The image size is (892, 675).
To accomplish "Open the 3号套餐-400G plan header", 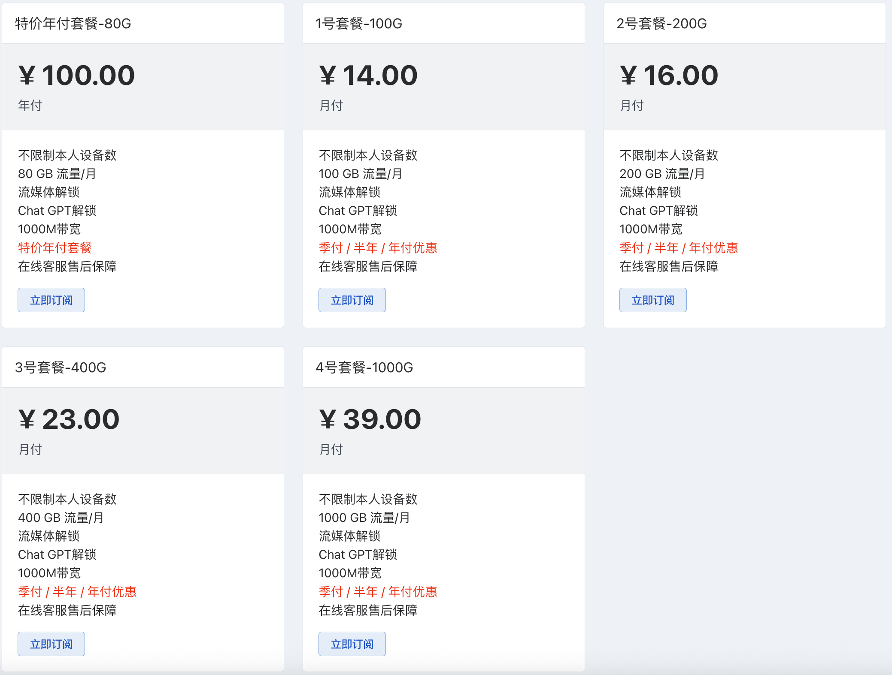I will [x=61, y=368].
